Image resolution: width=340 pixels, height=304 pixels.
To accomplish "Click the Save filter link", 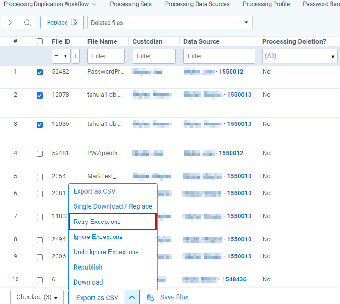I will (x=174, y=297).
